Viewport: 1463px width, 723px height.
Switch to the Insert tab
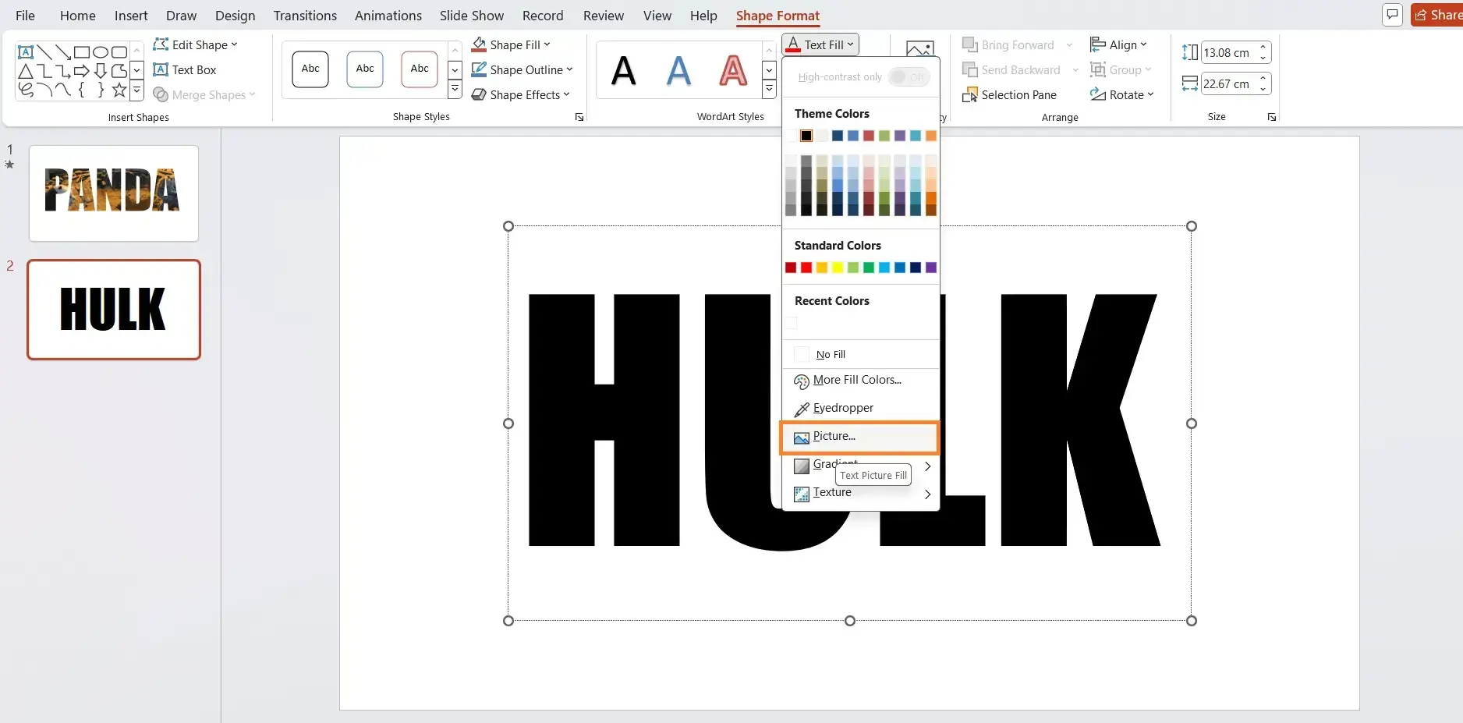(x=131, y=16)
